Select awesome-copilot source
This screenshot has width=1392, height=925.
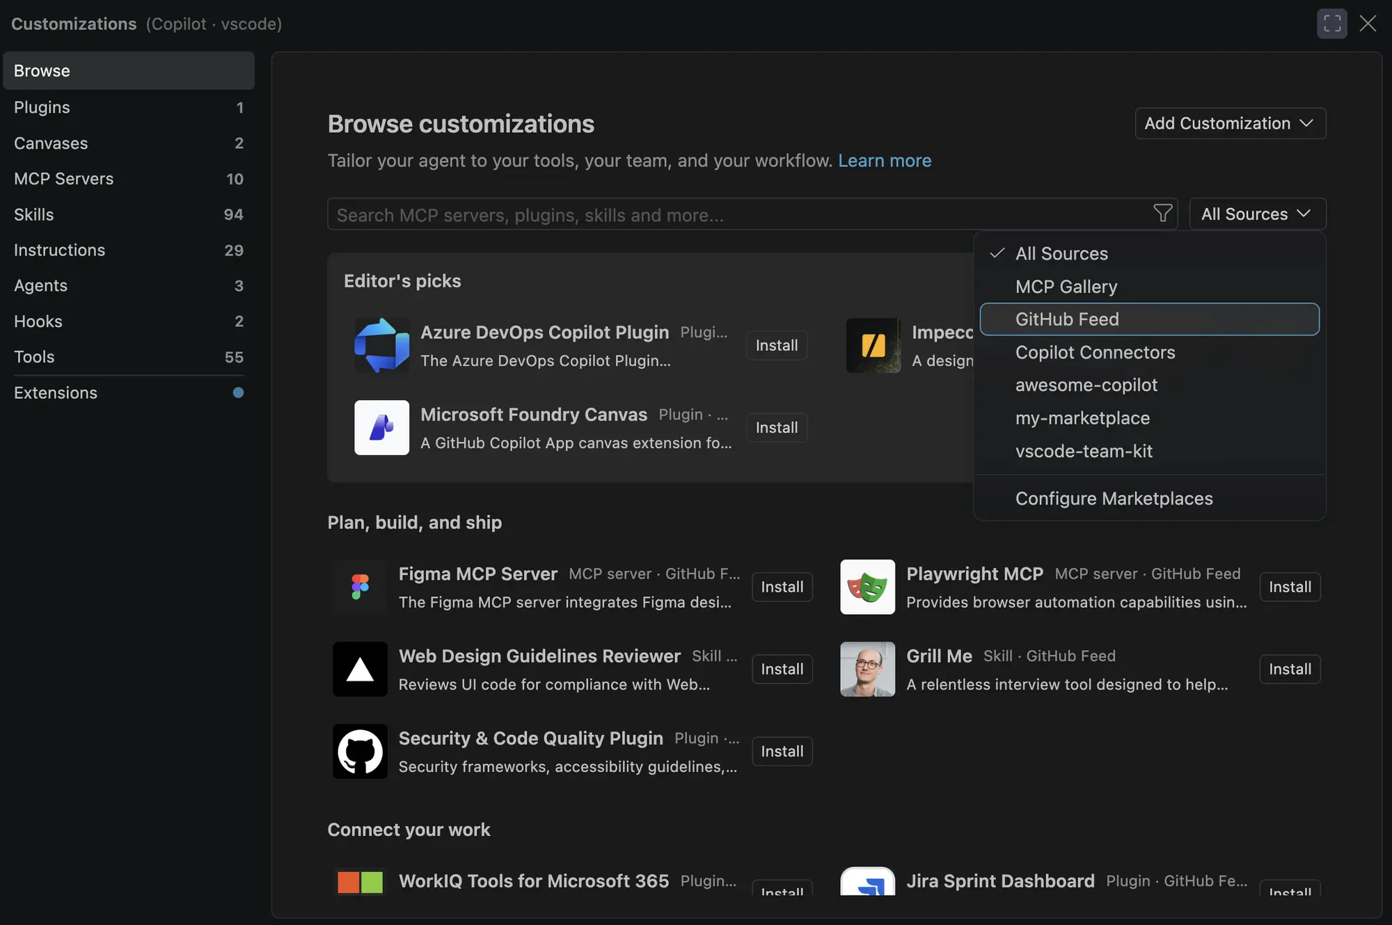pos(1149,385)
